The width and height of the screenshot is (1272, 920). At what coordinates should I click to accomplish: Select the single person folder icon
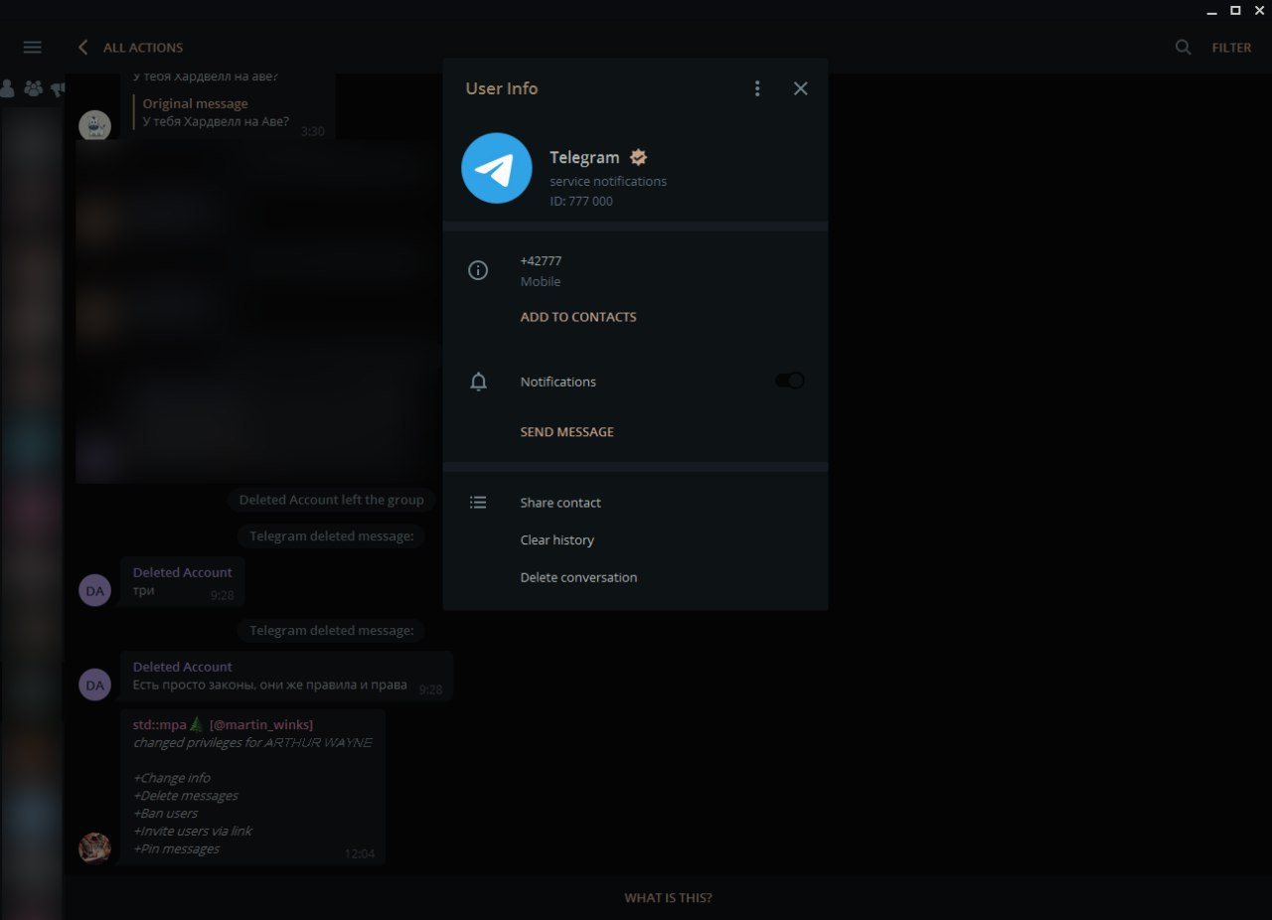tap(7, 88)
